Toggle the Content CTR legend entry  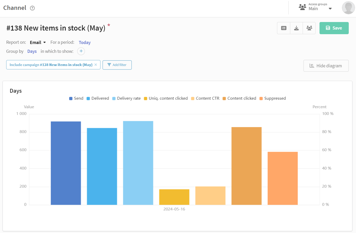click(x=205, y=98)
